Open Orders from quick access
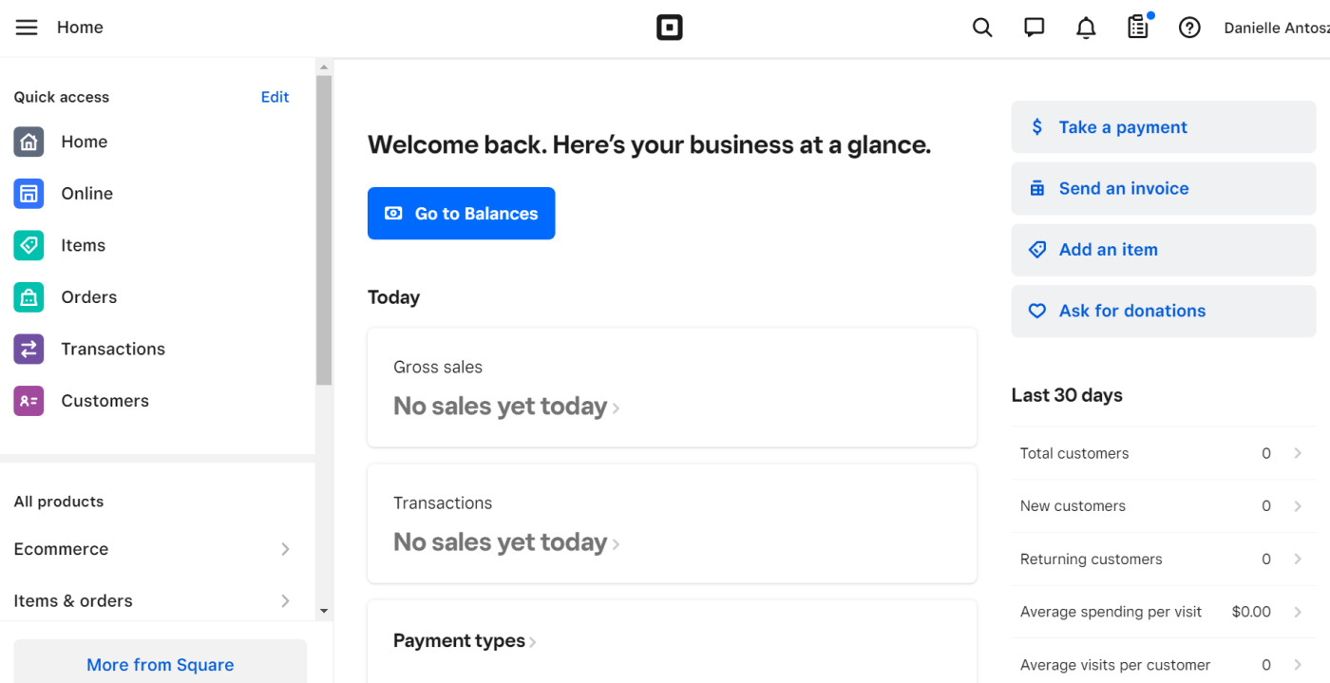This screenshot has width=1330, height=683. [x=89, y=297]
